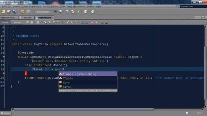Toggle Highlight Search in editor toolbar
The width and height of the screenshot is (207, 116).
(x=58, y=23)
